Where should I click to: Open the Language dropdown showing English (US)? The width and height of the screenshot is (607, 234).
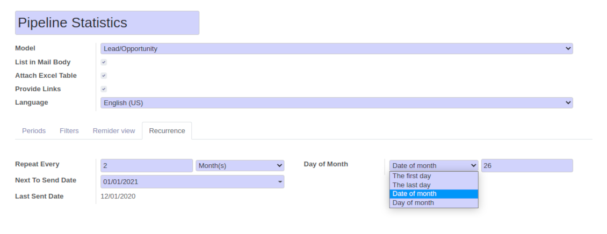pos(336,103)
